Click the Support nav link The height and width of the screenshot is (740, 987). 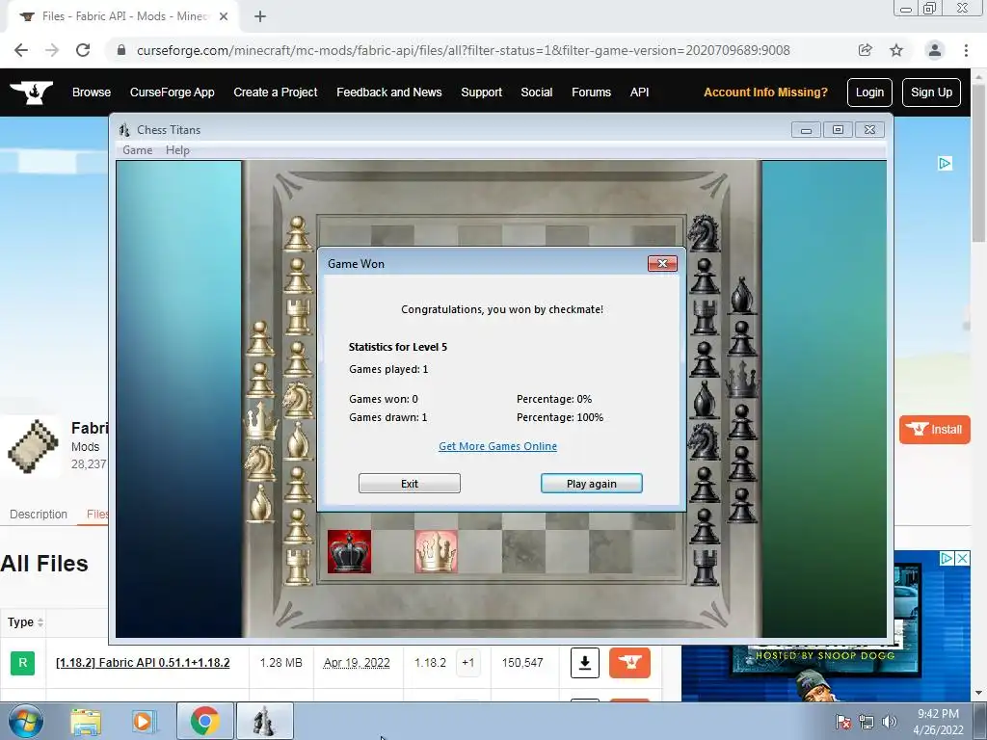click(482, 92)
